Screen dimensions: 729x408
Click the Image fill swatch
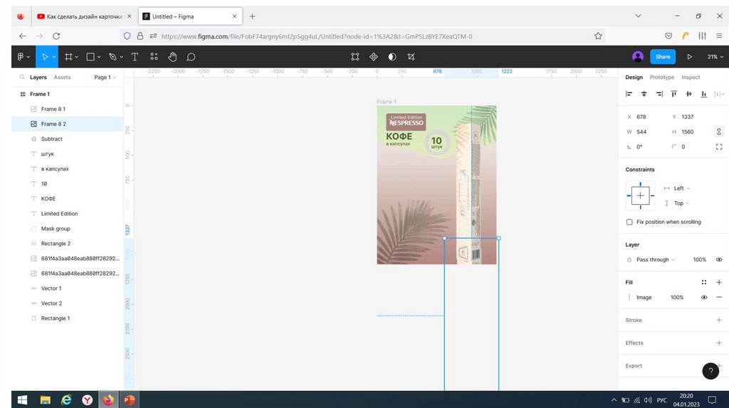click(x=629, y=298)
